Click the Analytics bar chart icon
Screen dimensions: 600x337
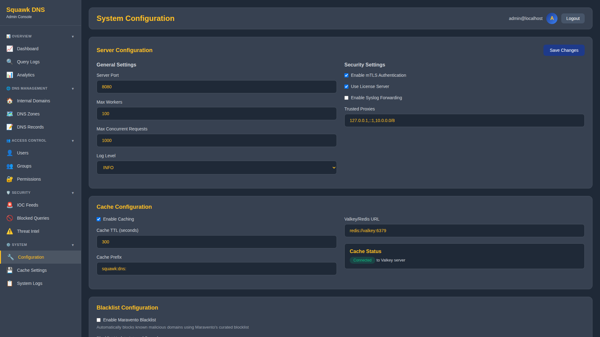[10, 75]
